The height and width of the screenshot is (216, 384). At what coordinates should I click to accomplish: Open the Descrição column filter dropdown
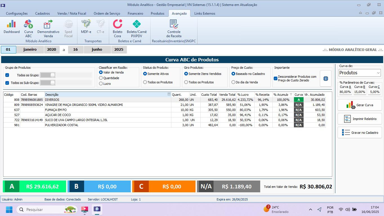(169, 95)
